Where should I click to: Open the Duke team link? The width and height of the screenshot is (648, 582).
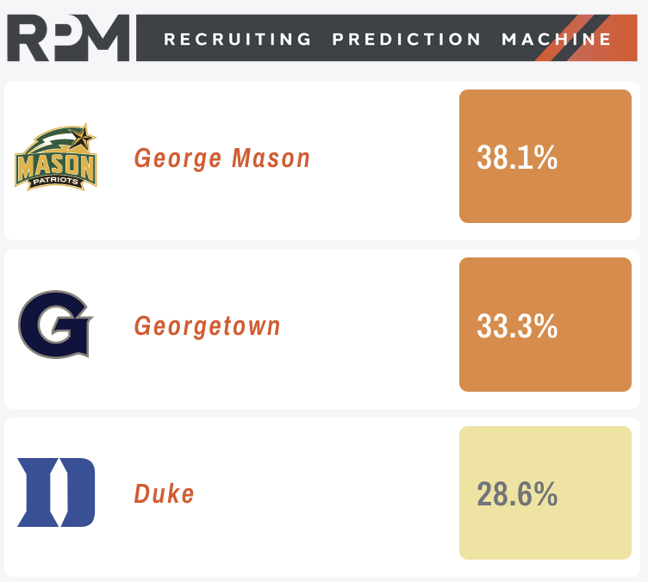(164, 493)
